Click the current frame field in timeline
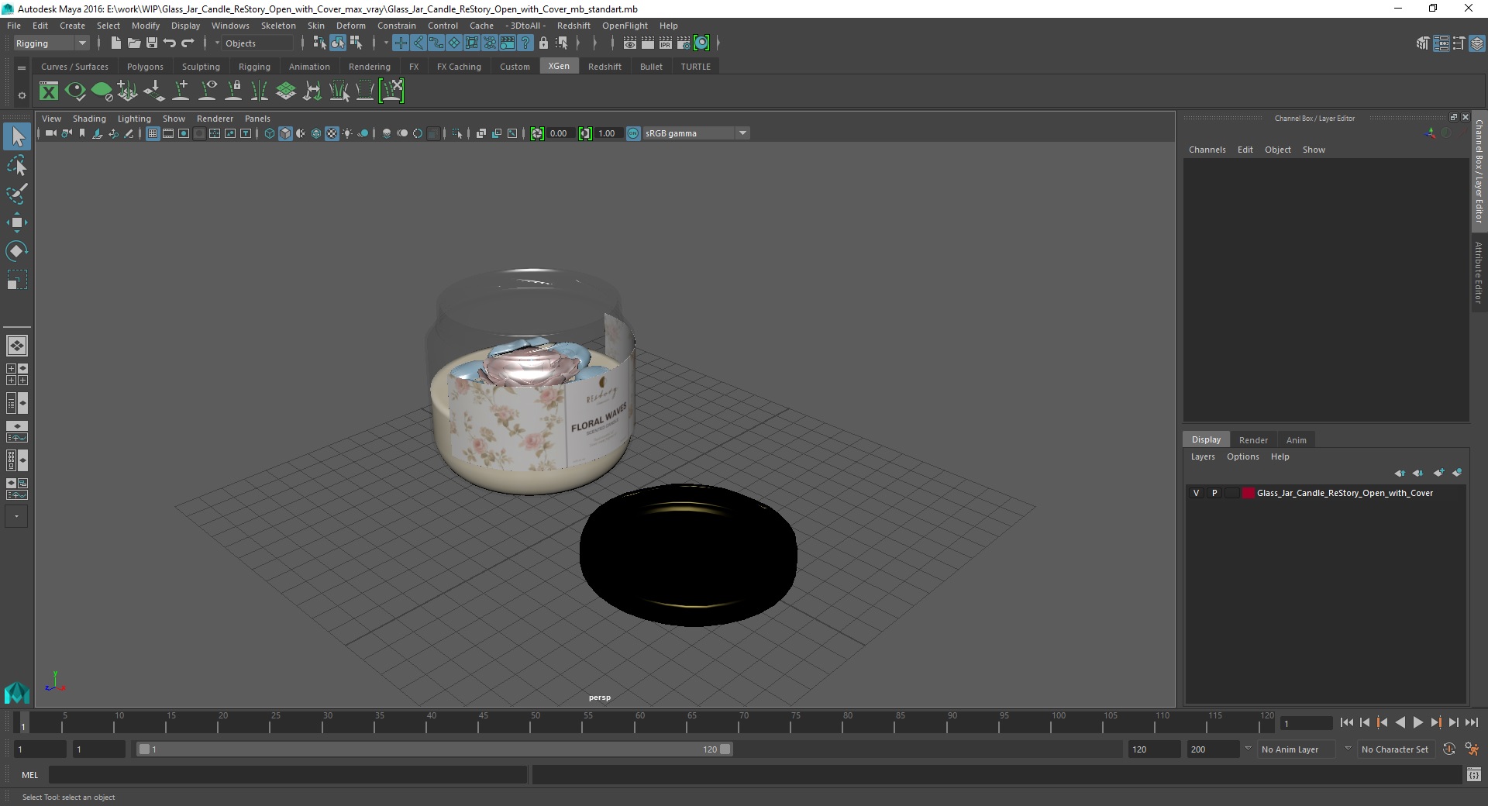The height and width of the screenshot is (806, 1488). point(1307,723)
